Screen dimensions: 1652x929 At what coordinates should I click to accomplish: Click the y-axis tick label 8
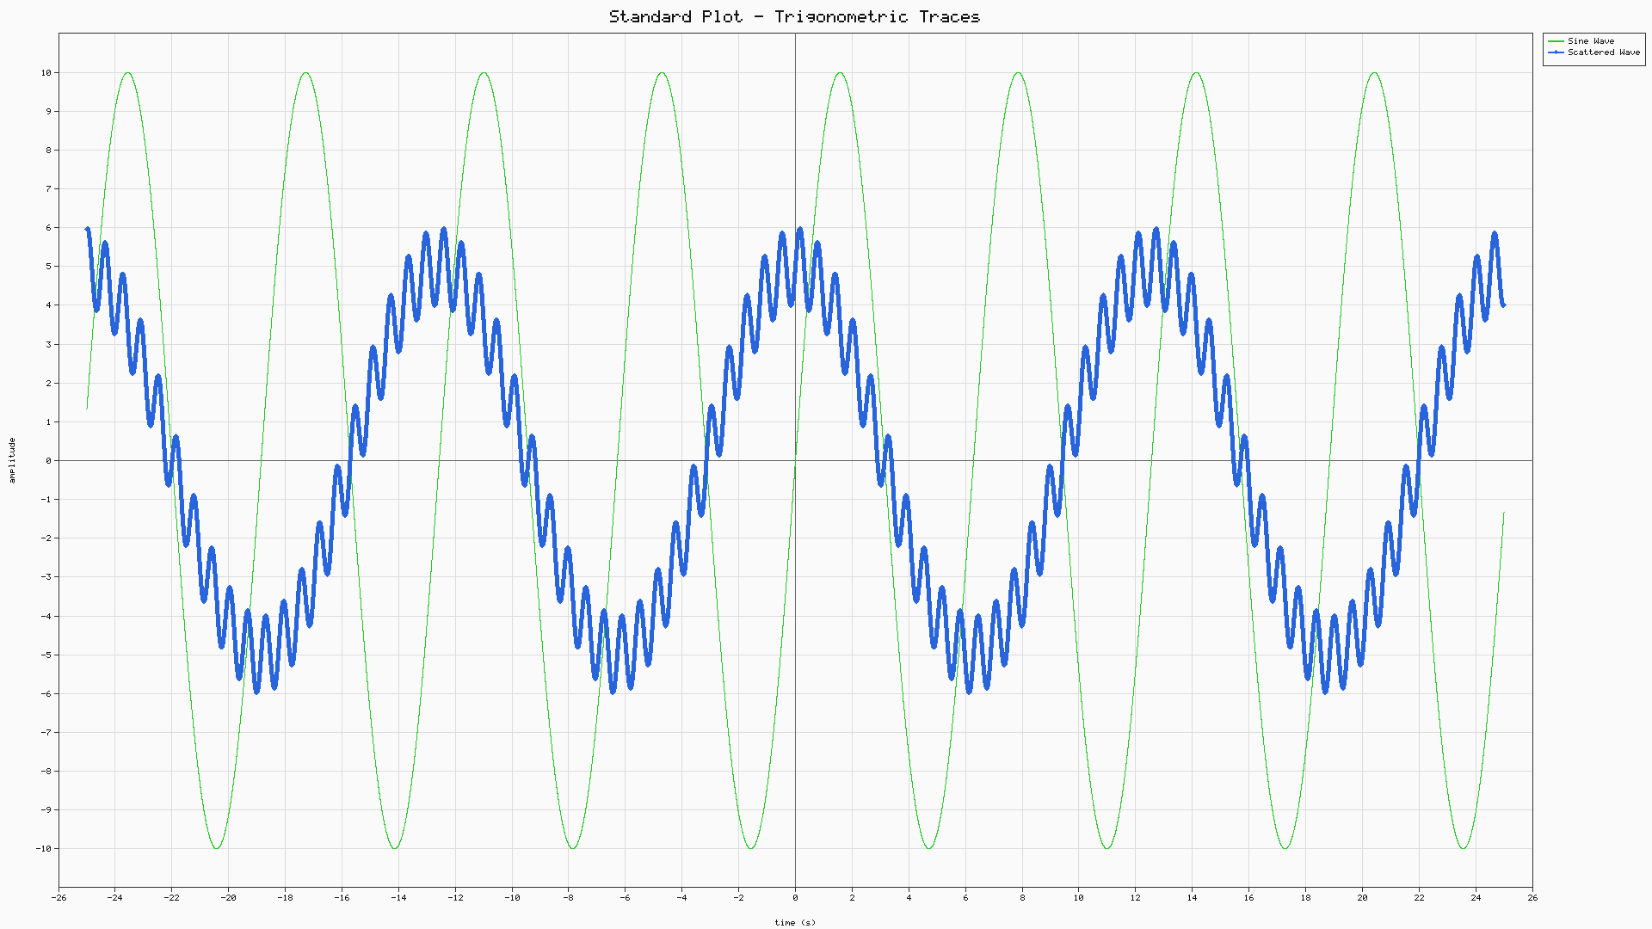[49, 151]
